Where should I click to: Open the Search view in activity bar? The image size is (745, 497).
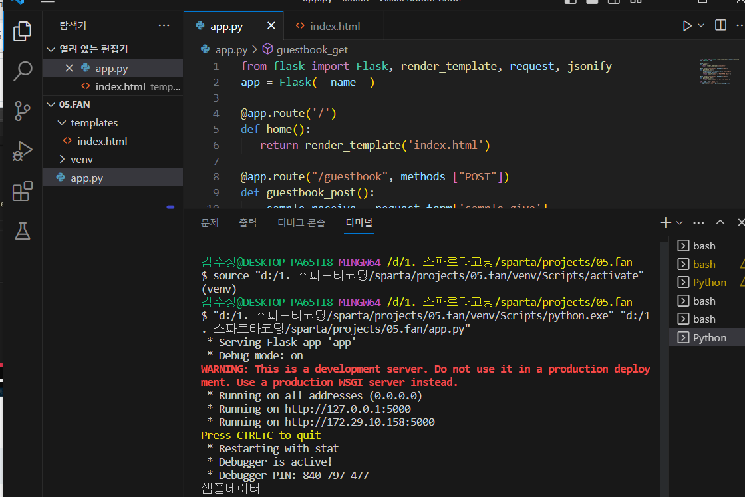(x=23, y=71)
